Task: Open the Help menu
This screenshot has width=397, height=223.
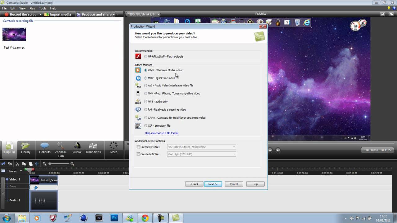Action: (53, 8)
